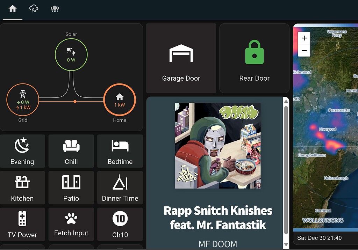
Task: Select the Grid power node icon
Action: tap(23, 100)
